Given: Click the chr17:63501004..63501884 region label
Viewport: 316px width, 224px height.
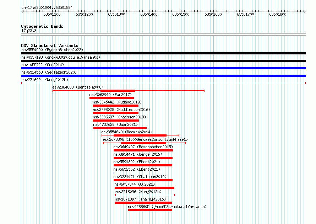Looking at the screenshot, I should pyautogui.click(x=47, y=7).
